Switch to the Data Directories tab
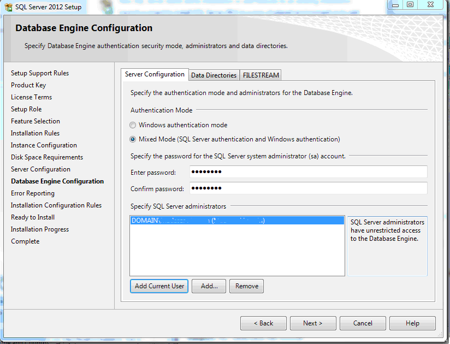The image size is (450, 344). click(214, 75)
